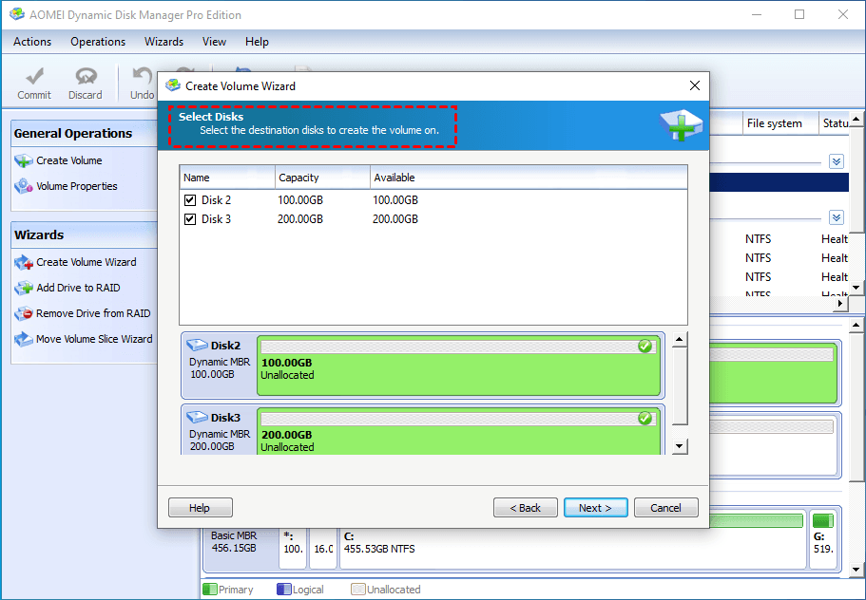Click the Volume Properties icon in sidebar
The height and width of the screenshot is (600, 866).
coord(24,186)
